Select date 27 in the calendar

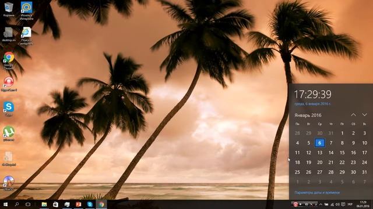click(x=320, y=172)
